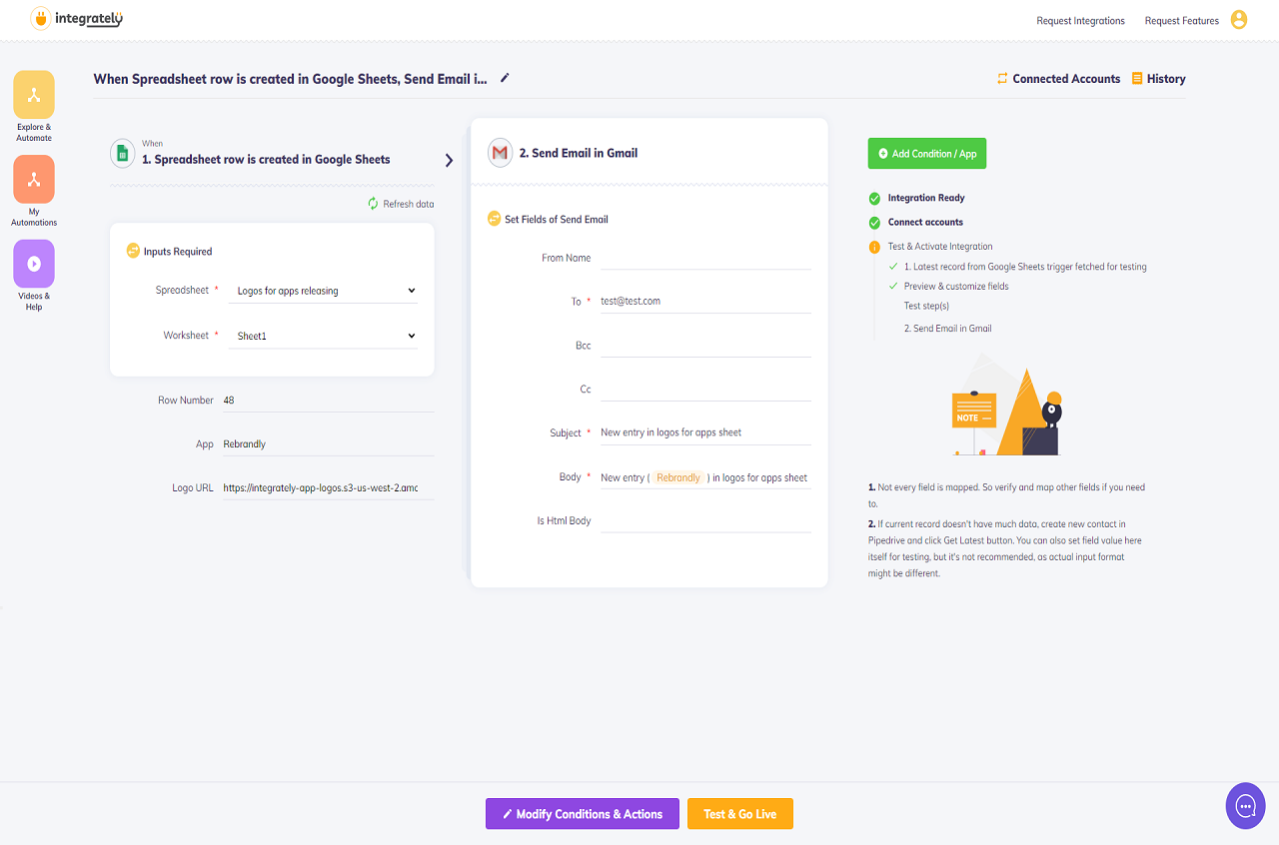Expand the Spreadsheet row created step details
Viewport: 1279px width, 845px height.
click(449, 160)
